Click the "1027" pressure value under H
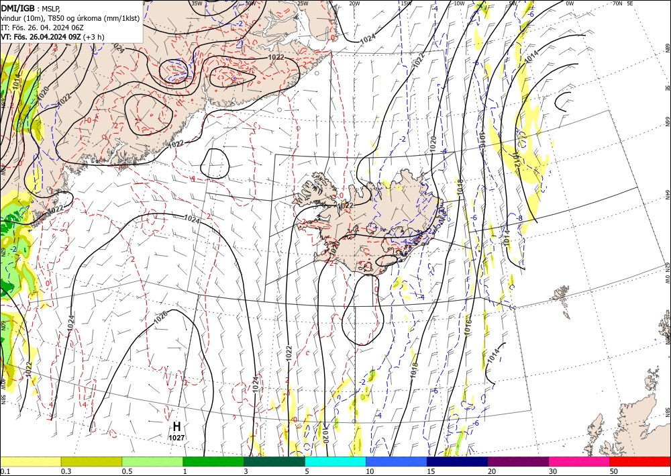The width and height of the screenshot is (671, 476). coord(176,438)
